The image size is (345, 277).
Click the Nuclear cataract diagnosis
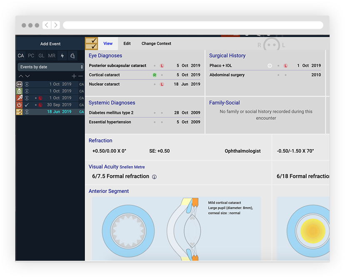(104, 84)
